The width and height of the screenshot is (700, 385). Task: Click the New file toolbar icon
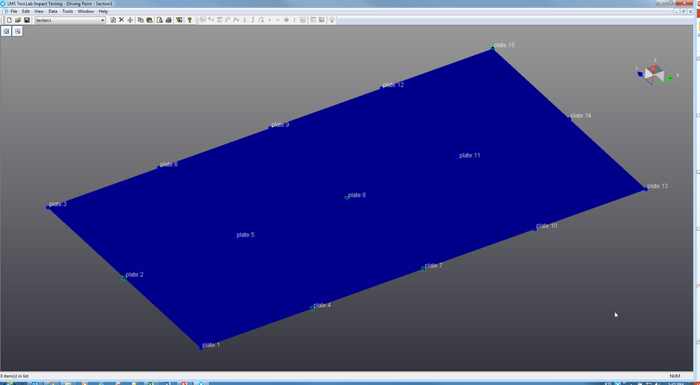[9, 20]
